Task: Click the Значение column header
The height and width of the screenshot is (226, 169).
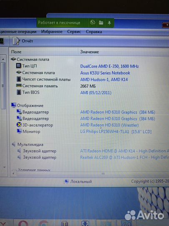Action: coord(89,52)
